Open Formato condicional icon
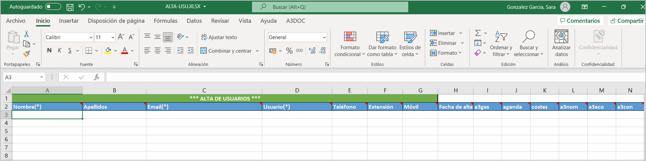Screen dimensions: 646x161 point(350,37)
